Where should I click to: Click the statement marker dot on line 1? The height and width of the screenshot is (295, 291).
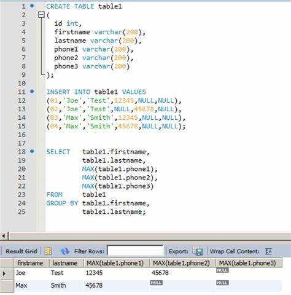(x=32, y=6)
